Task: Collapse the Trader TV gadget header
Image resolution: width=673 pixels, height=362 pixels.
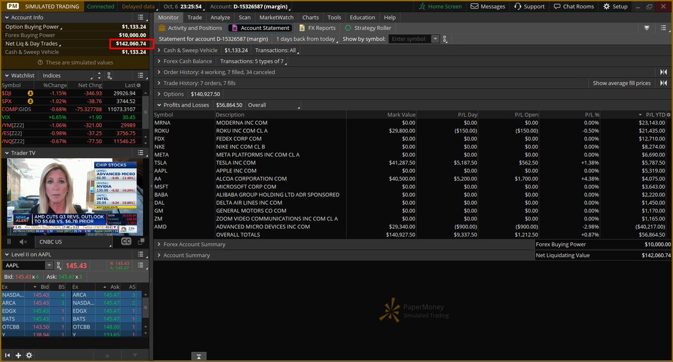Action: coord(6,153)
